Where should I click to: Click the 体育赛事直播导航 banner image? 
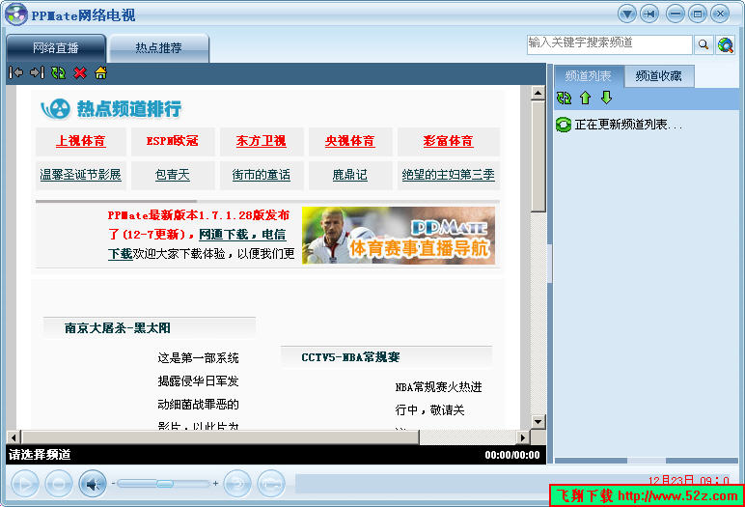click(399, 236)
